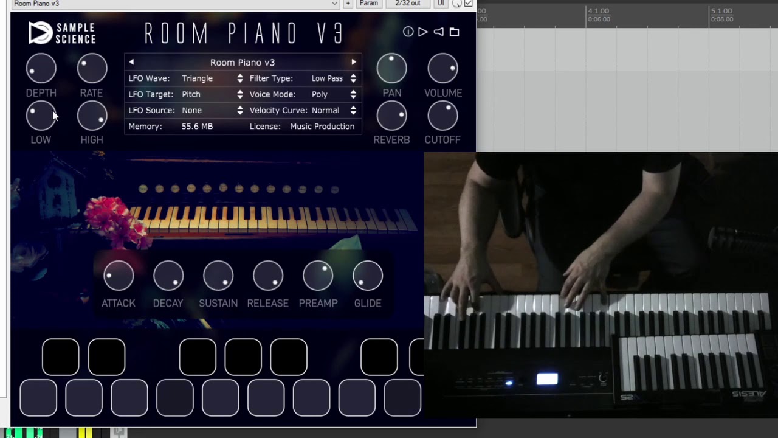Play the leftmost black key pad
The height and width of the screenshot is (438, 778).
point(60,356)
